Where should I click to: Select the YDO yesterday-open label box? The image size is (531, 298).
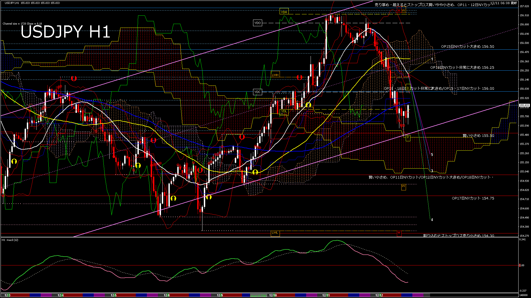[x=257, y=23]
